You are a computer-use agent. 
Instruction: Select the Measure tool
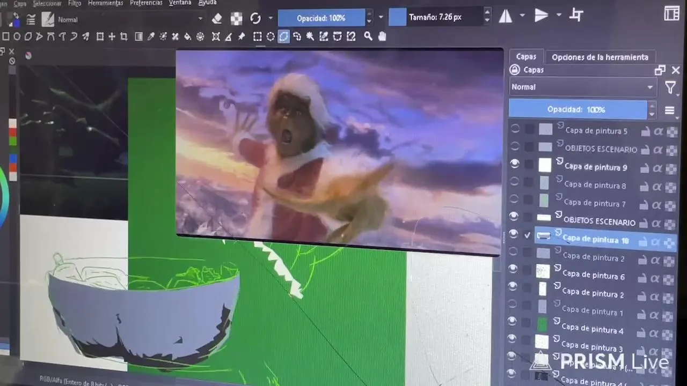228,36
